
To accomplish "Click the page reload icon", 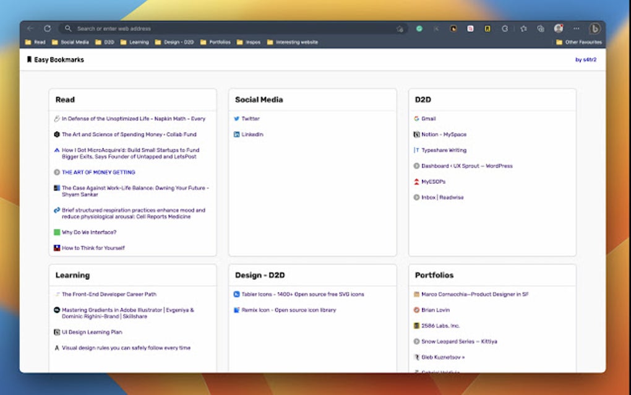I will coord(48,28).
